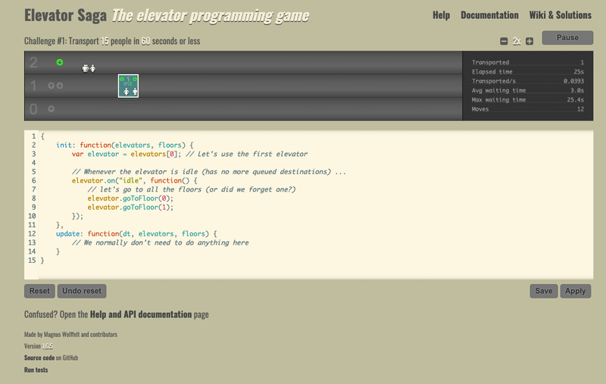This screenshot has height=384, width=606.
Task: Click the down call button on floor 1
Action: (x=60, y=86)
